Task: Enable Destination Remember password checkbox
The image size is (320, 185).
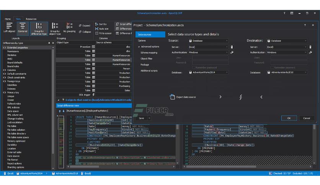Action: 272,67
